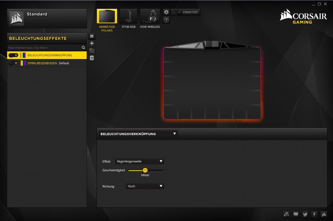
Task: Expand the Beleuchtungsverknüpfung effect type dropdown
Action: click(138, 134)
